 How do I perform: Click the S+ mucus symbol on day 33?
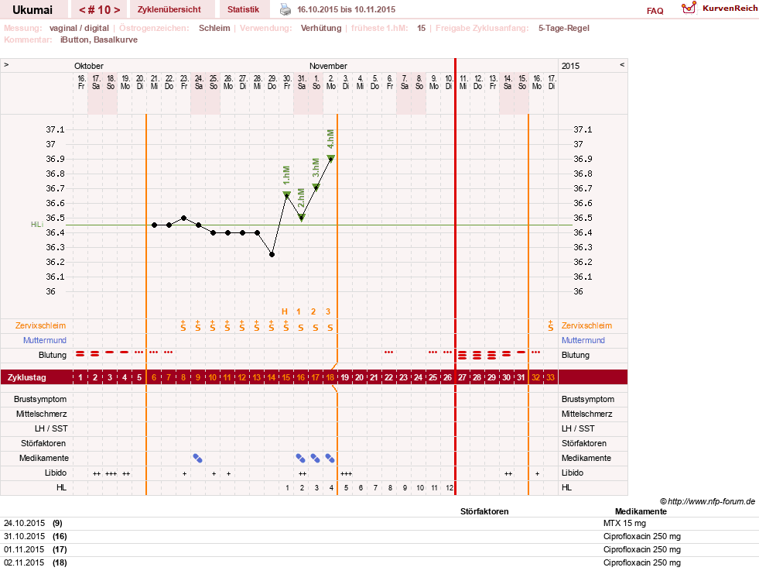(550, 325)
